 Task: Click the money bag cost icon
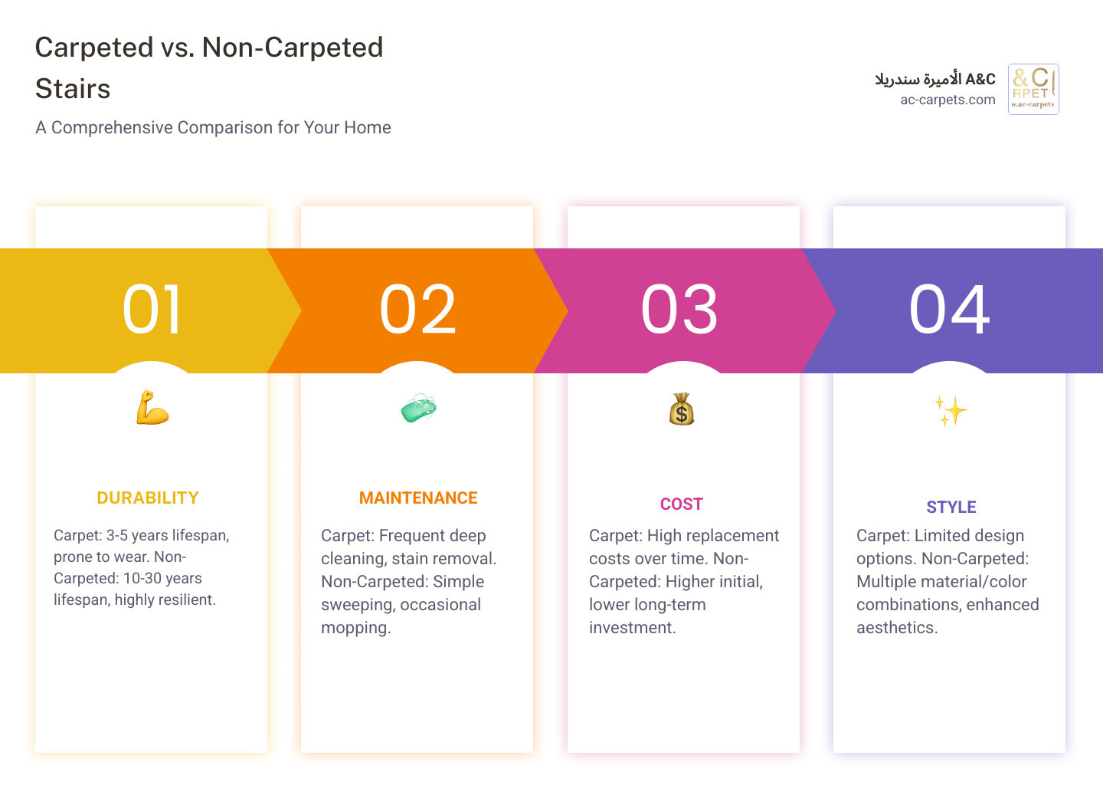click(x=682, y=409)
